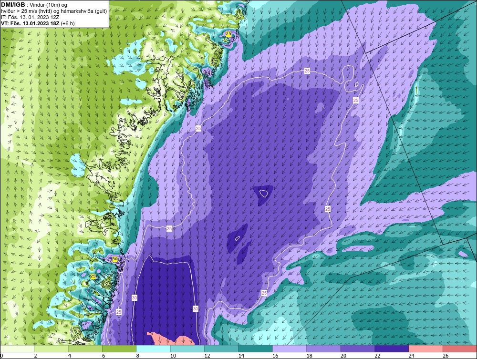Click the scale value 10

coord(173,356)
